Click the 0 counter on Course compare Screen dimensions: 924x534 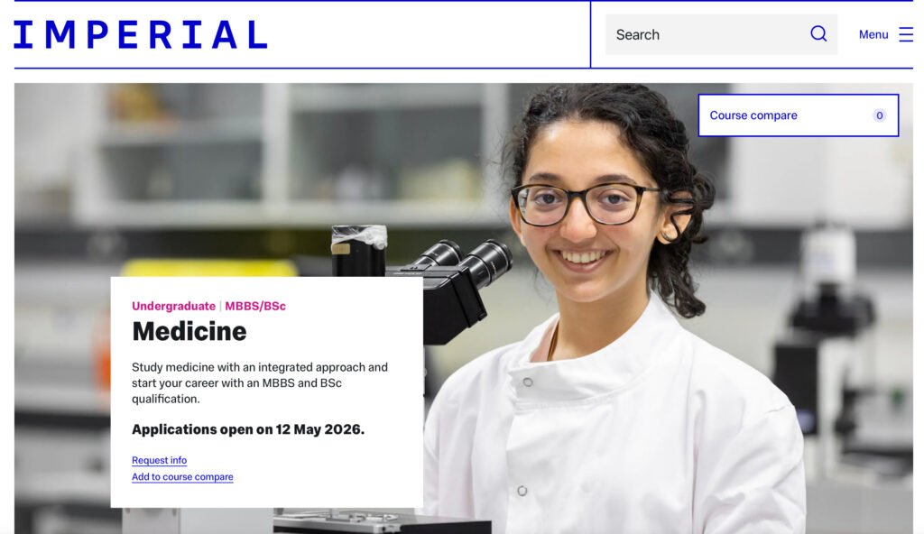(x=878, y=115)
